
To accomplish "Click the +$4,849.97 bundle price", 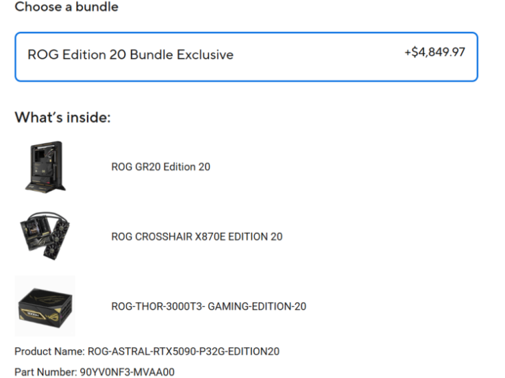I will (x=435, y=52).
